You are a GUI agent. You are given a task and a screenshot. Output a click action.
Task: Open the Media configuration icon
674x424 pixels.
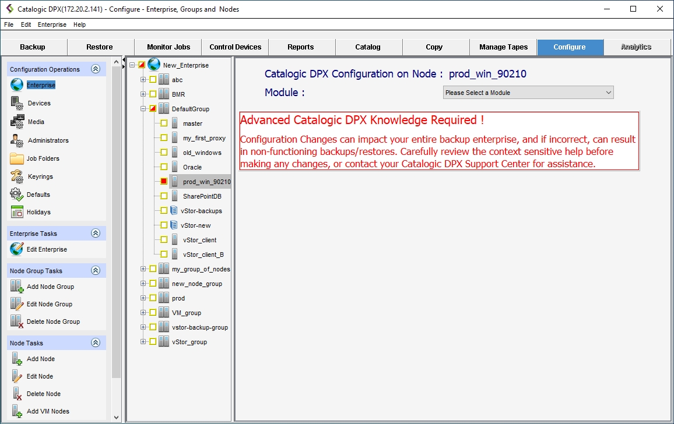pyautogui.click(x=17, y=122)
